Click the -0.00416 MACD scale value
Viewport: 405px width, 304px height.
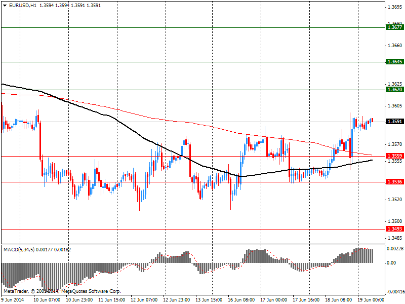(395, 292)
